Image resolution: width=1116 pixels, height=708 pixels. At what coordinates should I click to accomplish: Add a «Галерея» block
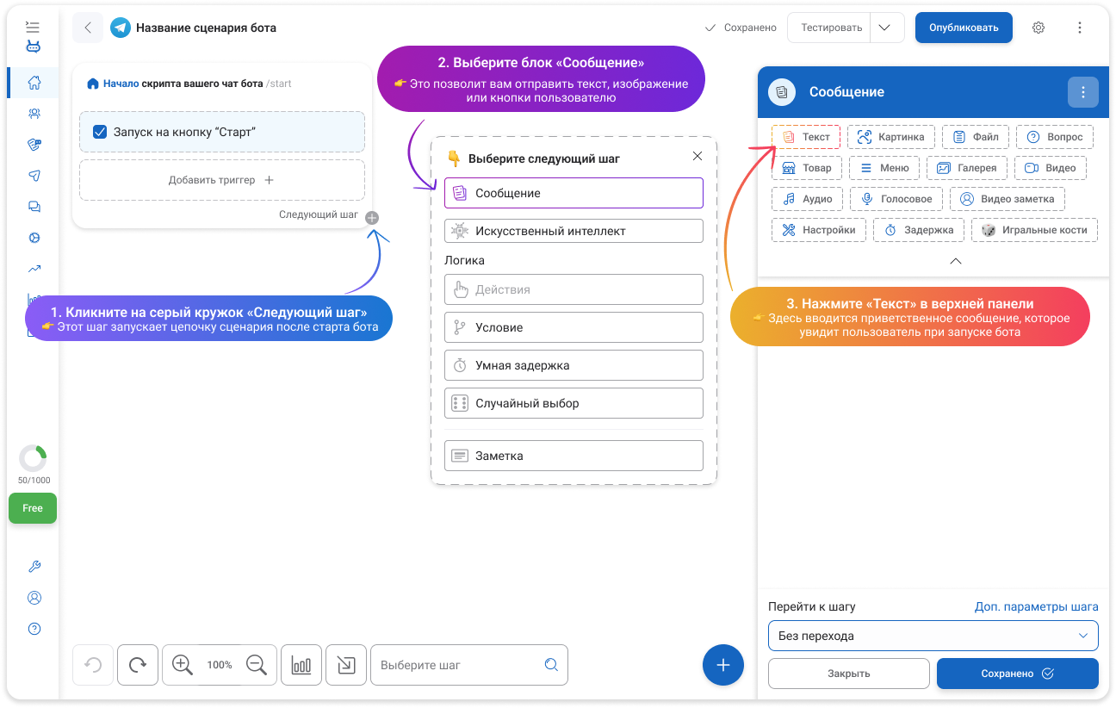click(x=967, y=168)
